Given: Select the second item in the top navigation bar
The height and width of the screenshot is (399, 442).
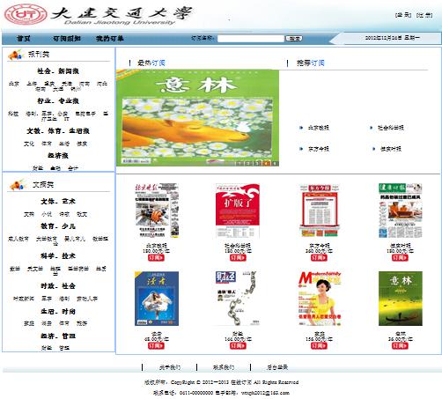Looking at the screenshot, I should click(67, 39).
